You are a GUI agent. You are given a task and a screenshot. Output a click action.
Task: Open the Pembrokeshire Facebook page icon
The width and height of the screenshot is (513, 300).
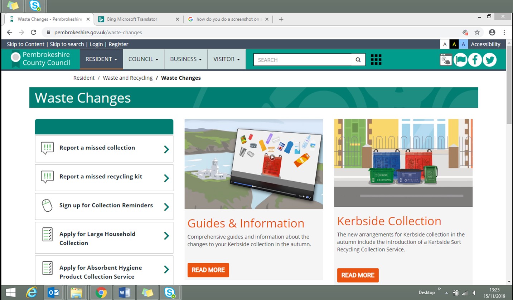pyautogui.click(x=475, y=60)
